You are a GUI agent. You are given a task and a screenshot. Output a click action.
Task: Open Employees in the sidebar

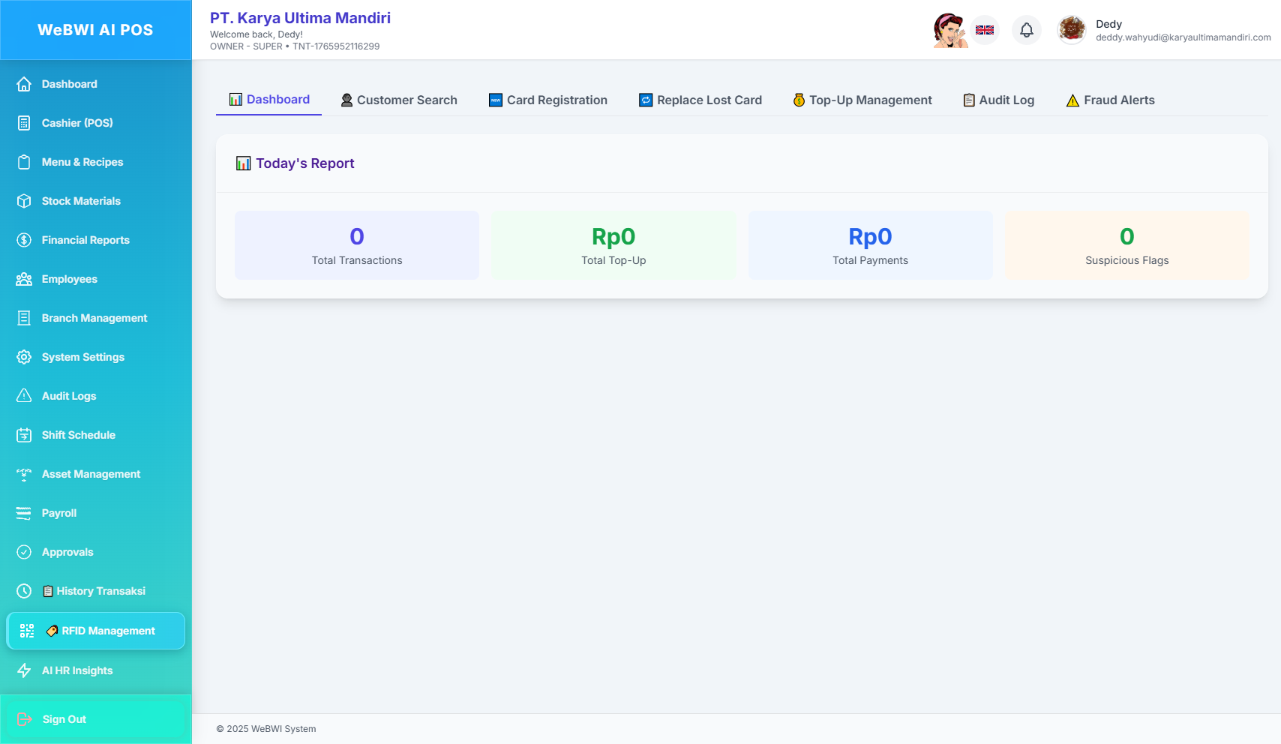pos(69,279)
